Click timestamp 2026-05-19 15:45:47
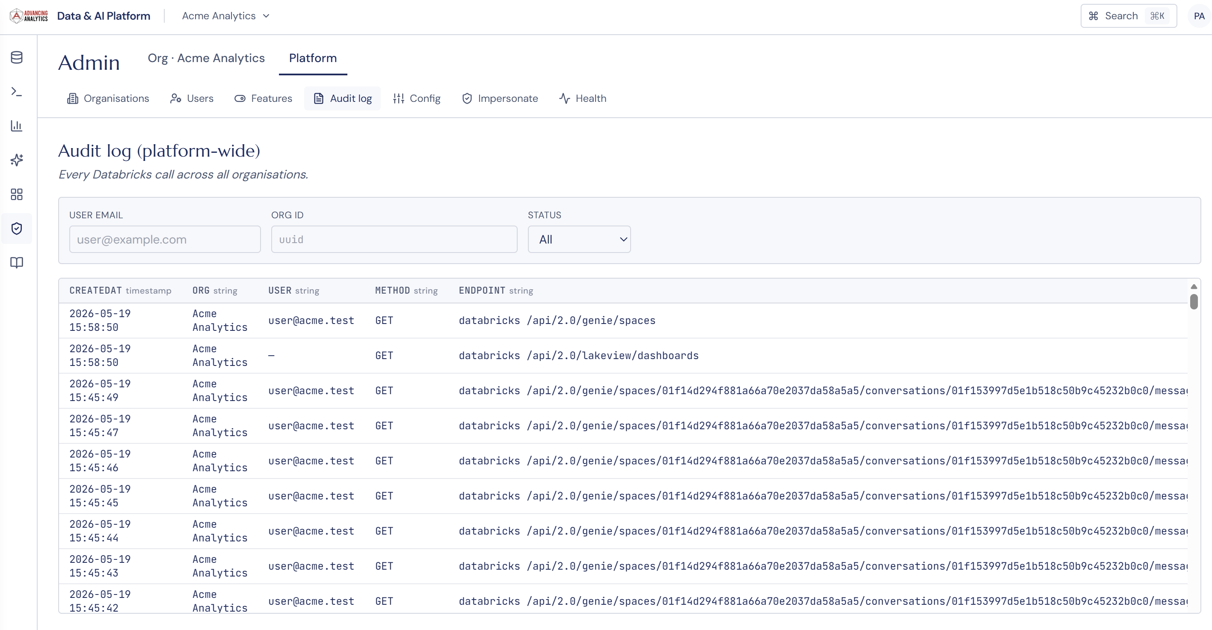This screenshot has height=630, width=1212. pos(100,426)
